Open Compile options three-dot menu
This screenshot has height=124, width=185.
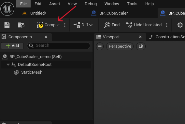(x=65, y=25)
